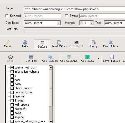Uncheck the special_ku6_com database
The width and height of the screenshot is (125, 123).
(12, 67)
